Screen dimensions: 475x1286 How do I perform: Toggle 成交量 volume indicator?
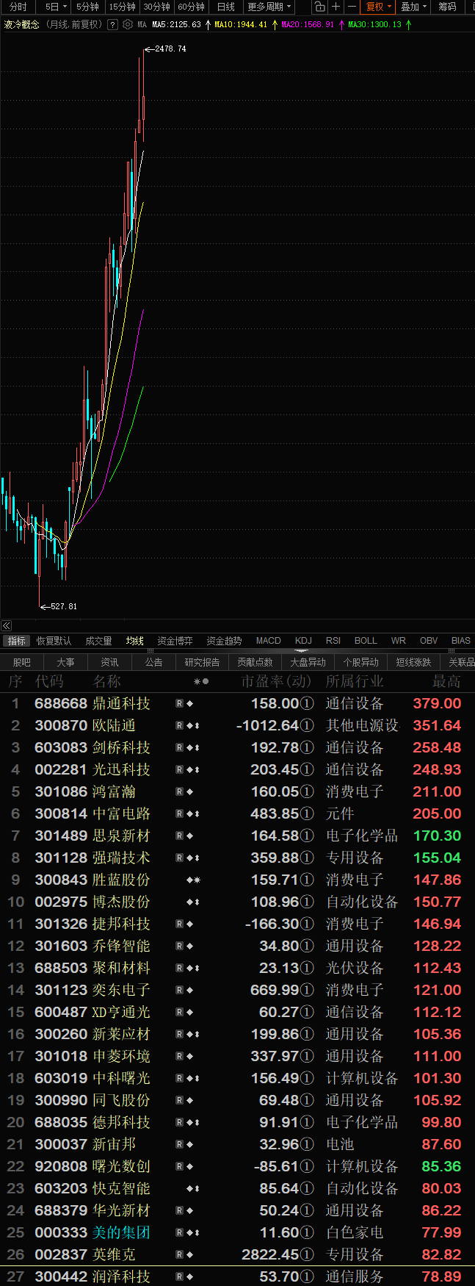(x=98, y=641)
